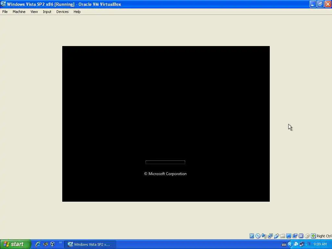Click the network connection tray icon

[x=302, y=244]
